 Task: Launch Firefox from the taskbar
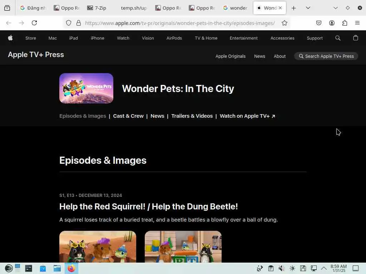coord(71,268)
